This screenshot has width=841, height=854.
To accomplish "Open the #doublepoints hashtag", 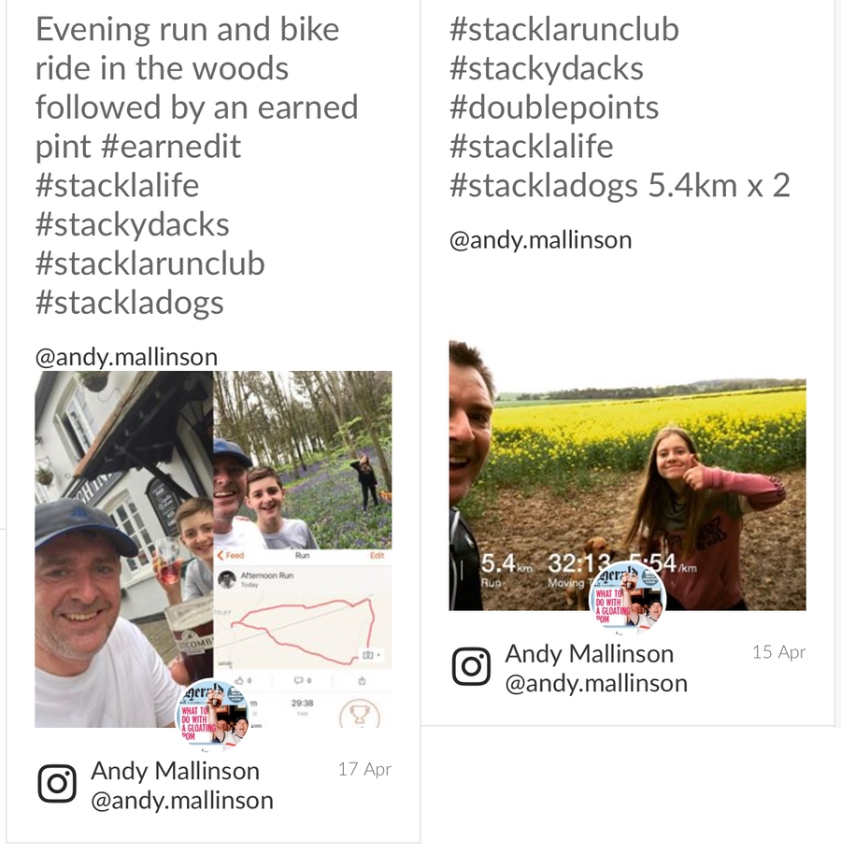I will [x=554, y=107].
